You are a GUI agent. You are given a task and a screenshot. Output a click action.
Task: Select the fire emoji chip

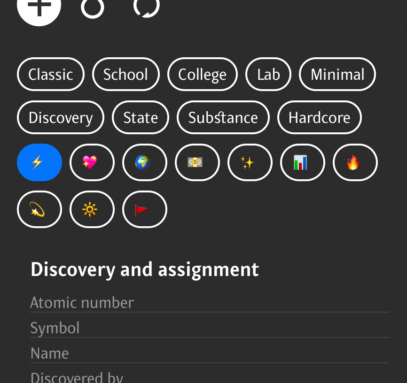click(x=355, y=162)
